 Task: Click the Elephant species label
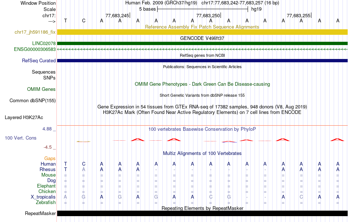click(47, 186)
